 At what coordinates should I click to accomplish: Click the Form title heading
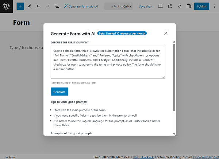(x=22, y=23)
